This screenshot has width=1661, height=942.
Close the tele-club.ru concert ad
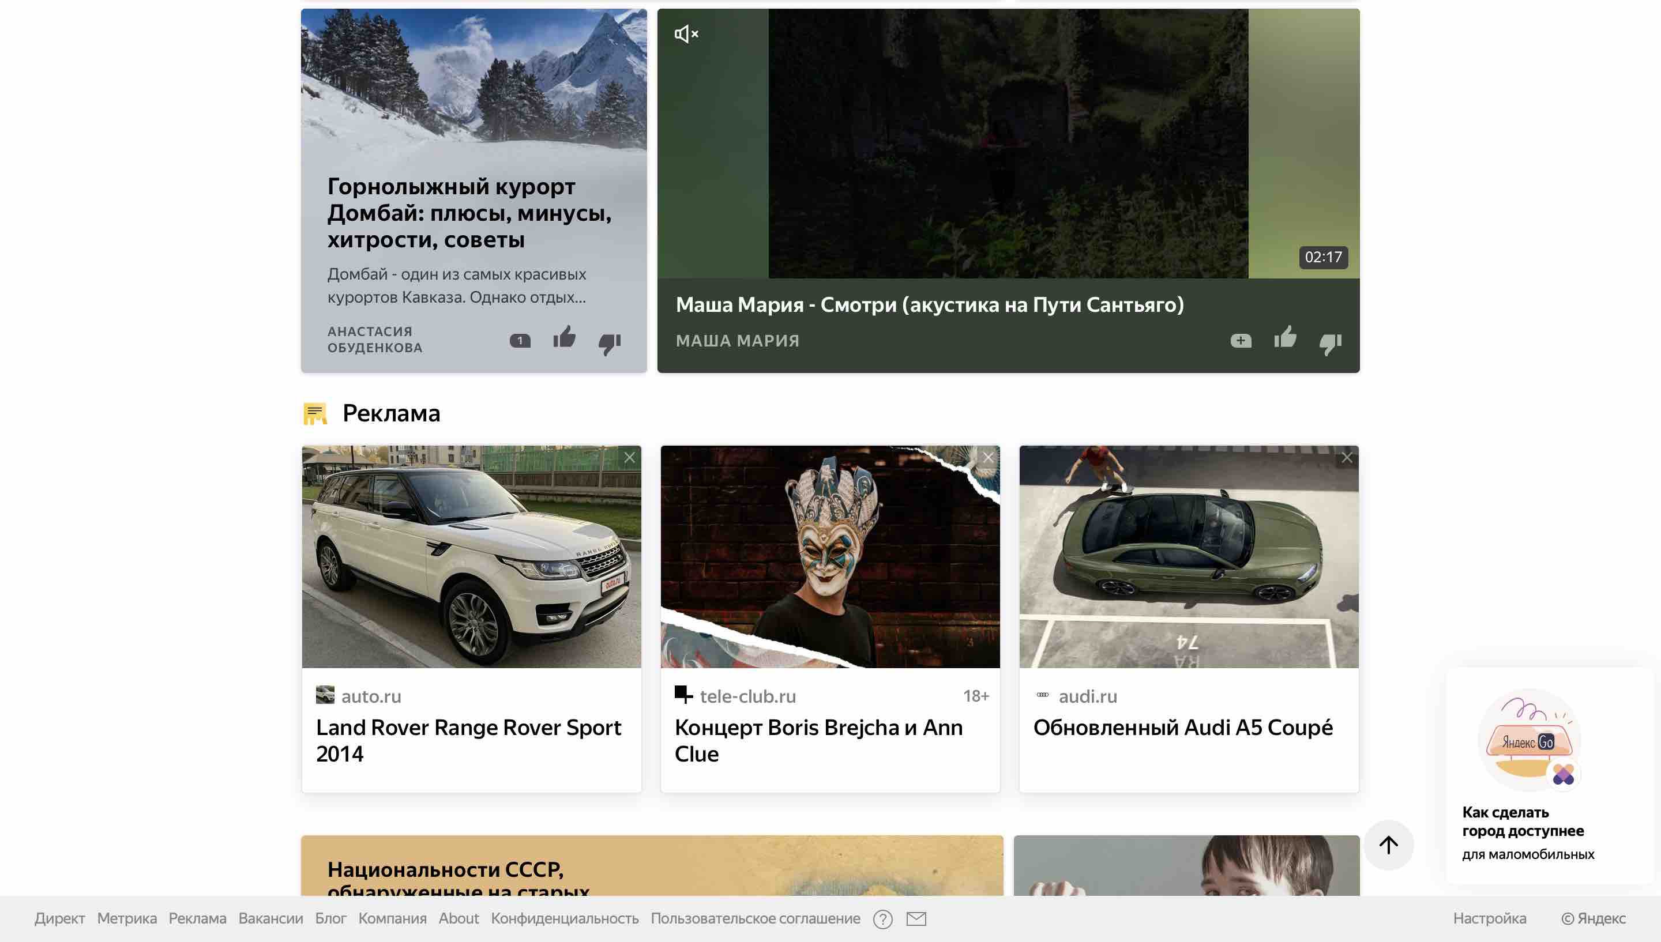(987, 457)
